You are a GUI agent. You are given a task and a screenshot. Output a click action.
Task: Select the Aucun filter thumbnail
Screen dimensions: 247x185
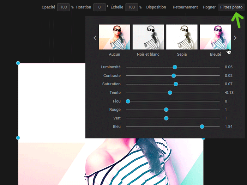(114, 37)
